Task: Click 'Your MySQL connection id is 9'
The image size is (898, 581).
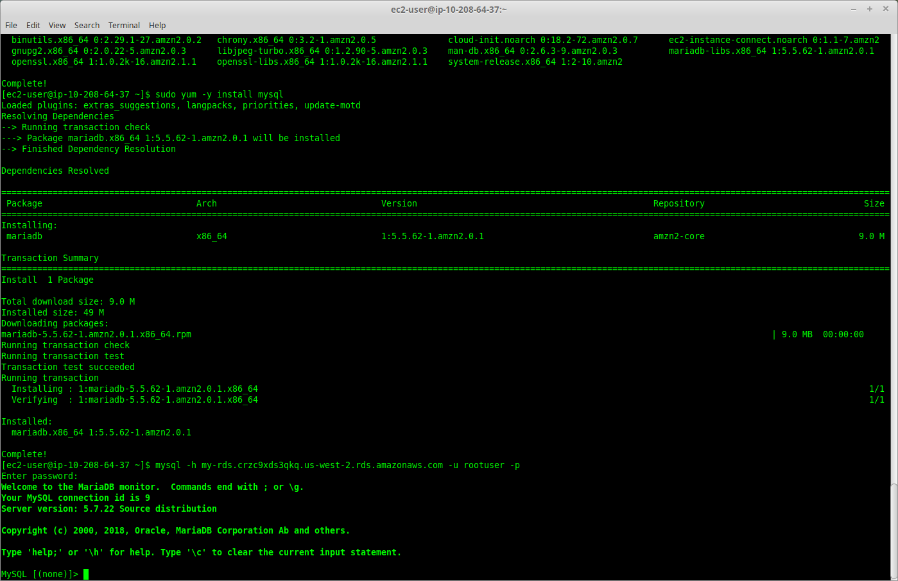Action: (x=76, y=498)
